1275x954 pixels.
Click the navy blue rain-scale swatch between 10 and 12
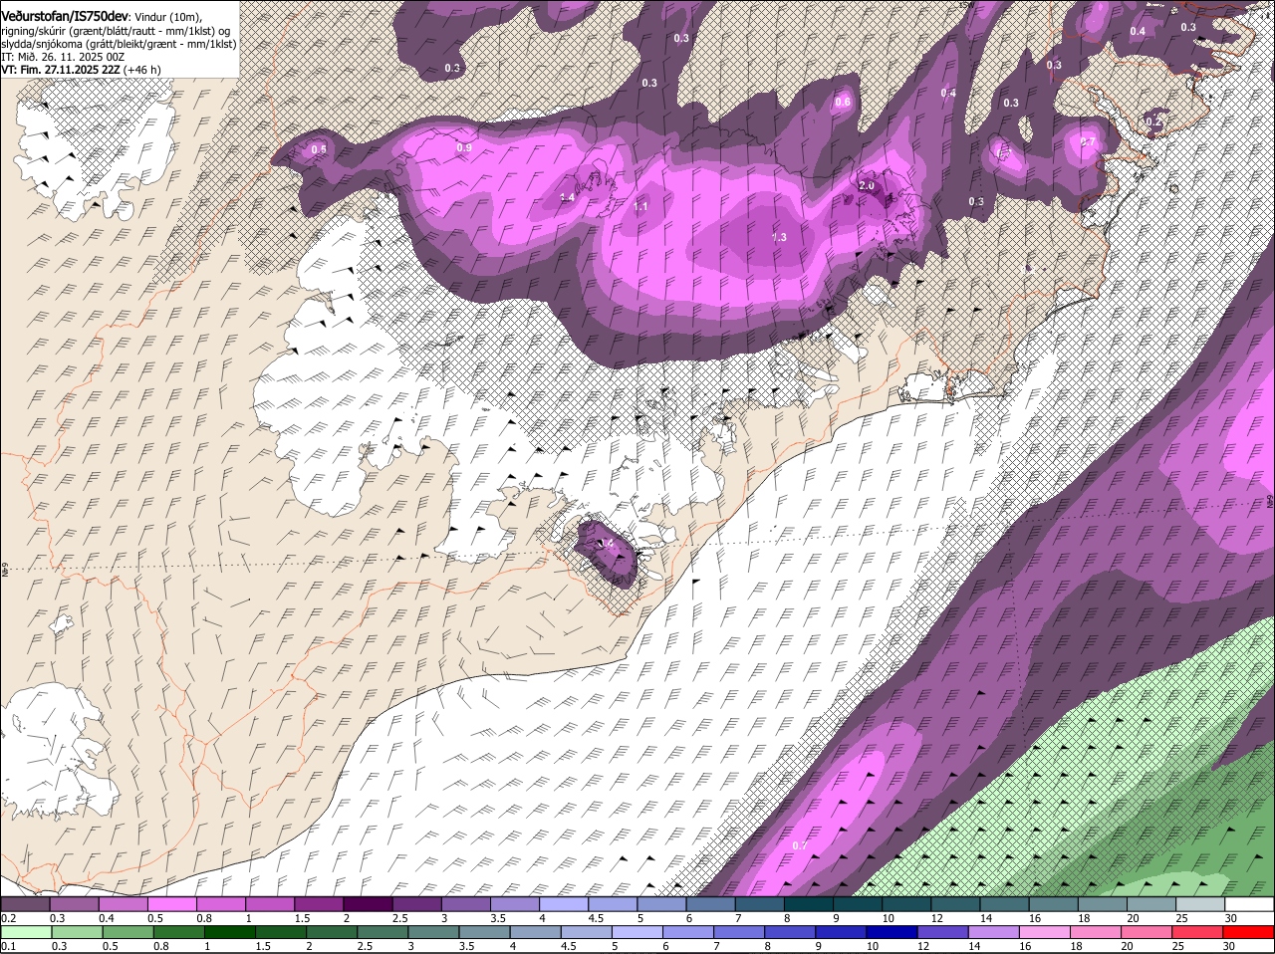[891, 932]
